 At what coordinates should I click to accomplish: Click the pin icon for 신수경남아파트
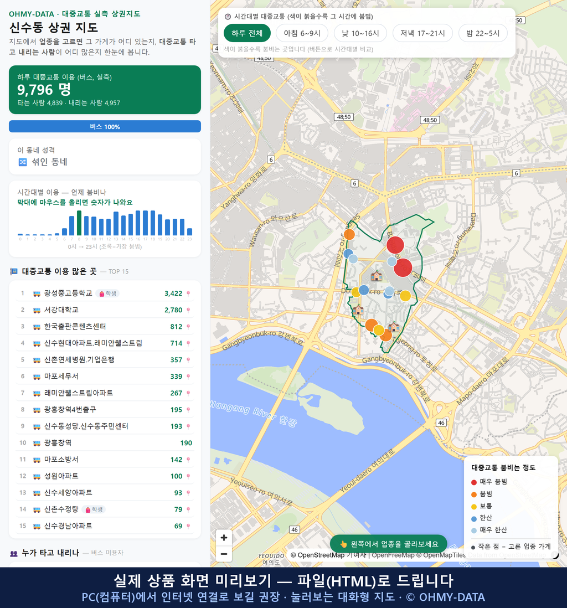[188, 526]
